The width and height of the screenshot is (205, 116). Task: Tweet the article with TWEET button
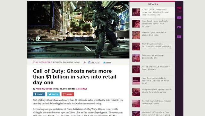pyautogui.click(x=53, y=94)
